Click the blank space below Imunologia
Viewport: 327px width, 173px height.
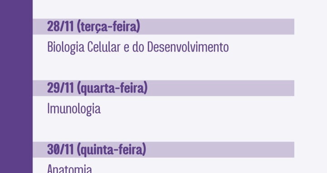(x=163, y=129)
